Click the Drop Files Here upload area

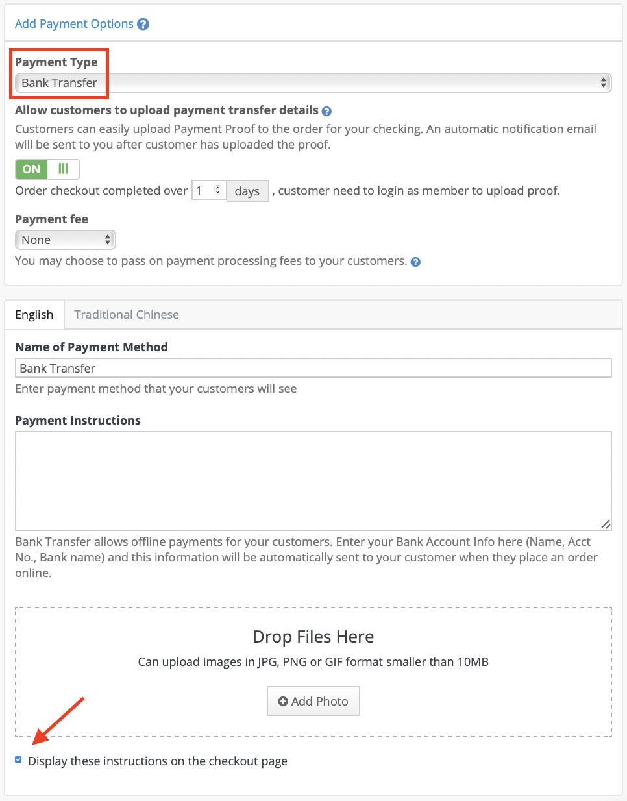click(x=313, y=672)
